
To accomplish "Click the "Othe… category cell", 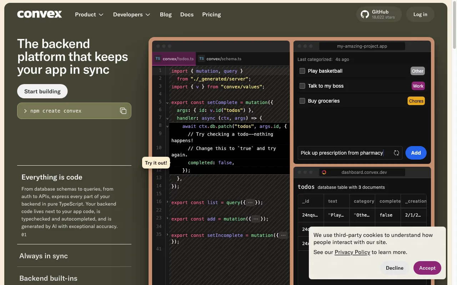I will point(362,215).
